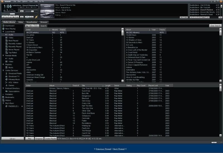223x153 pixels.
Task: Click the Create Playlist button
Action: (50, 139)
